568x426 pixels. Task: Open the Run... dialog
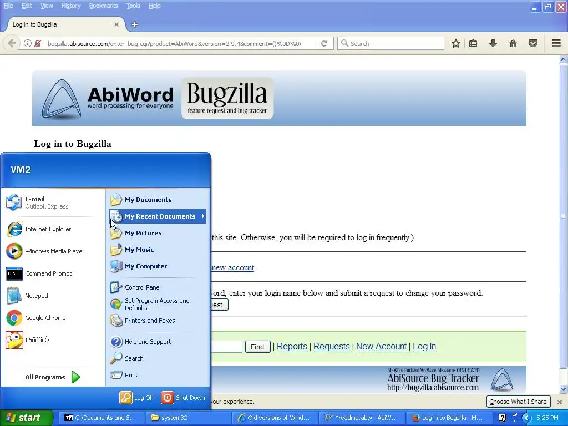(x=158, y=375)
